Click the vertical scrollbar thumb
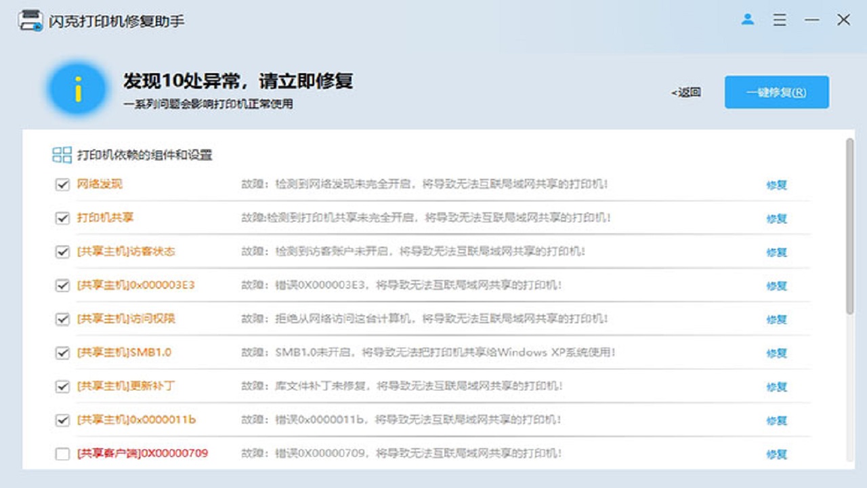Image resolution: width=867 pixels, height=488 pixels. tap(850, 227)
